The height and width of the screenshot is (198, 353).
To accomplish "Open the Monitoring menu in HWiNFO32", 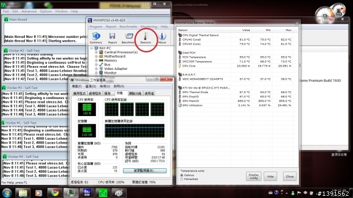I will pyautogui.click(x=148, y=26).
